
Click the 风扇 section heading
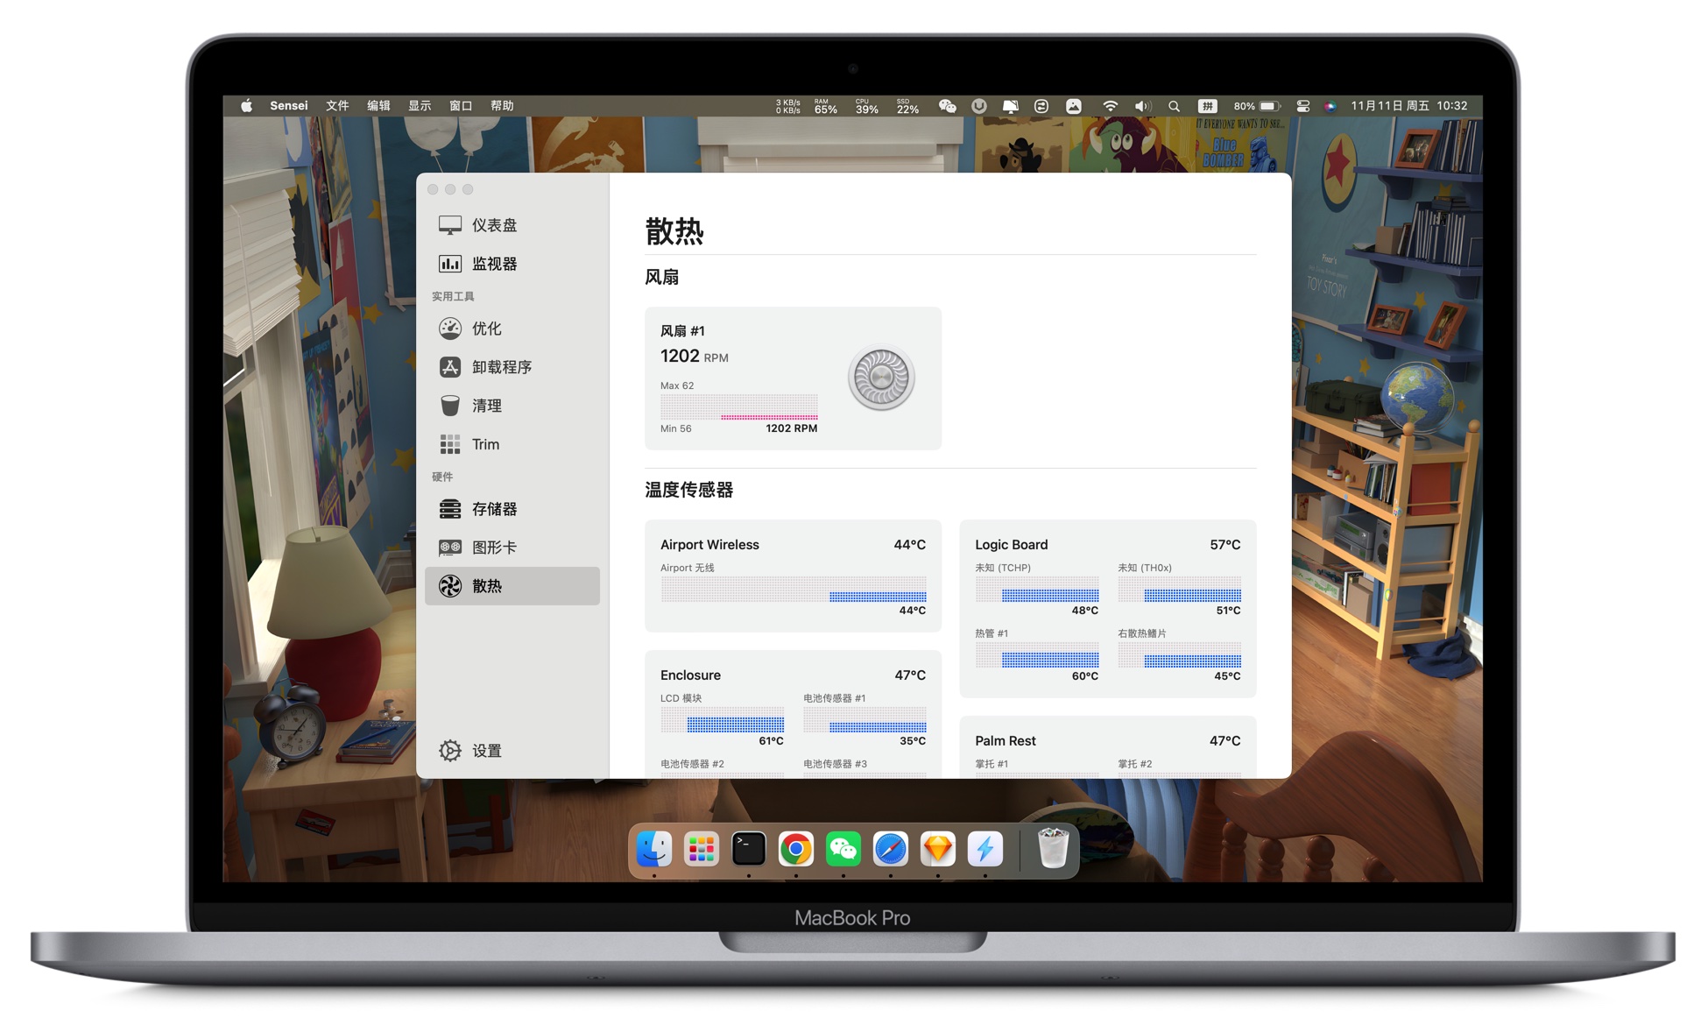[x=662, y=278]
